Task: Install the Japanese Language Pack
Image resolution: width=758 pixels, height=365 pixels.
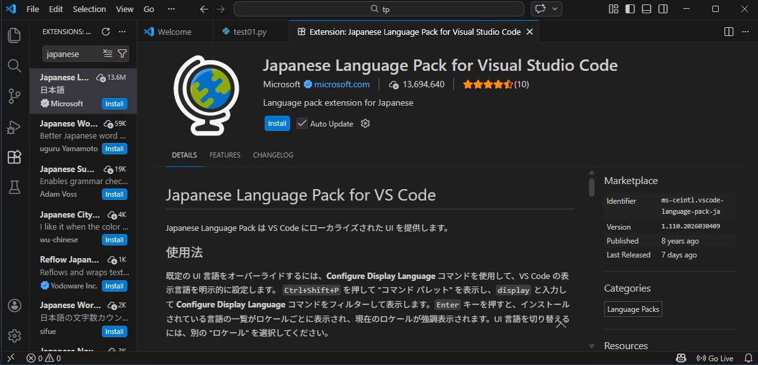Action: pos(277,123)
